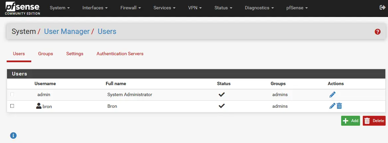Image resolution: width=388 pixels, height=143 pixels.
Task: Click the blue info icon below table
Action: point(13,135)
